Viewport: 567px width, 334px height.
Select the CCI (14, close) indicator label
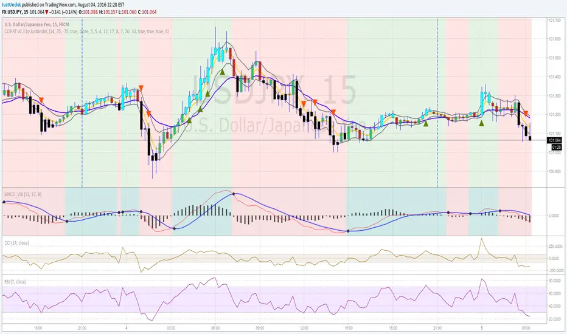click(16, 243)
